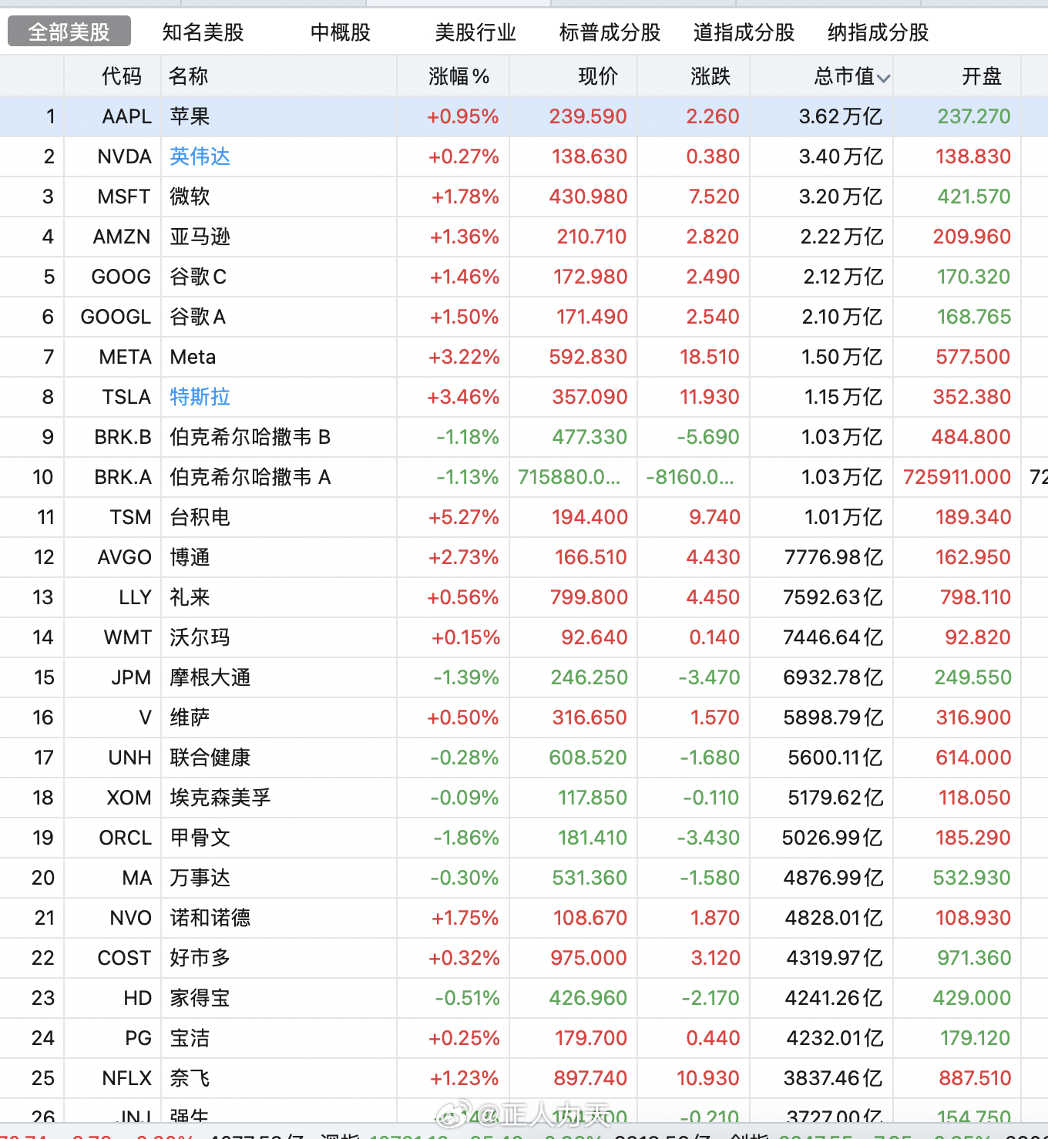Sort by 现价 column header
This screenshot has width=1048, height=1139.
tap(598, 76)
